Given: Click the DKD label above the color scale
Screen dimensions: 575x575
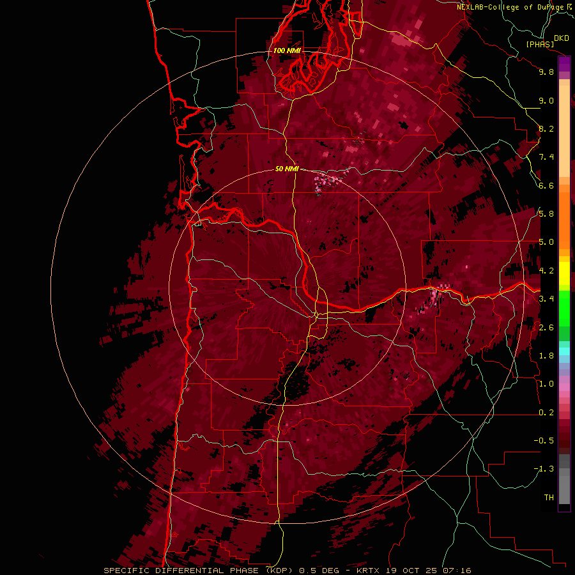Looking at the screenshot, I should (562, 38).
